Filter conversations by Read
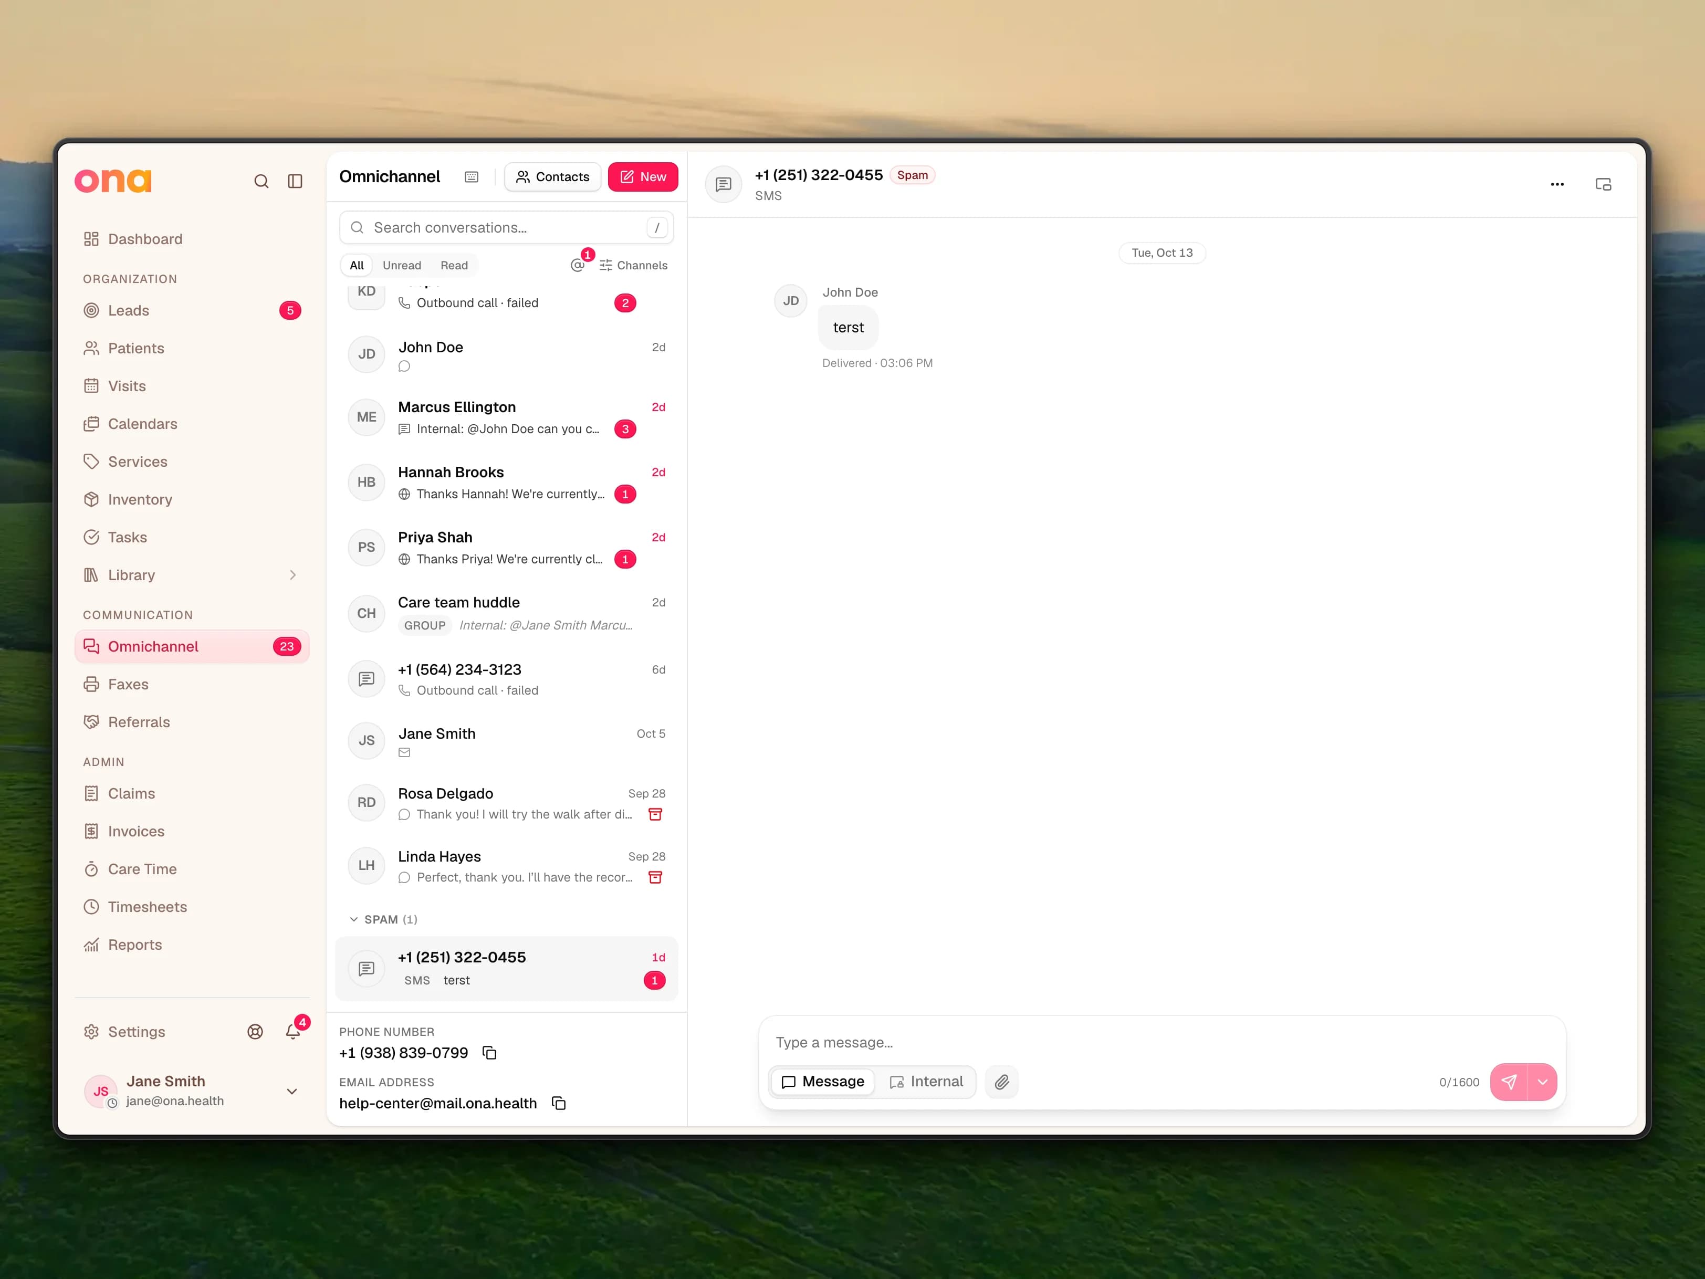Viewport: 1705px width, 1279px height. click(454, 265)
